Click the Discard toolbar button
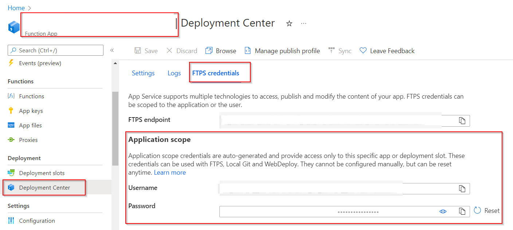The height and width of the screenshot is (230, 513). click(181, 51)
